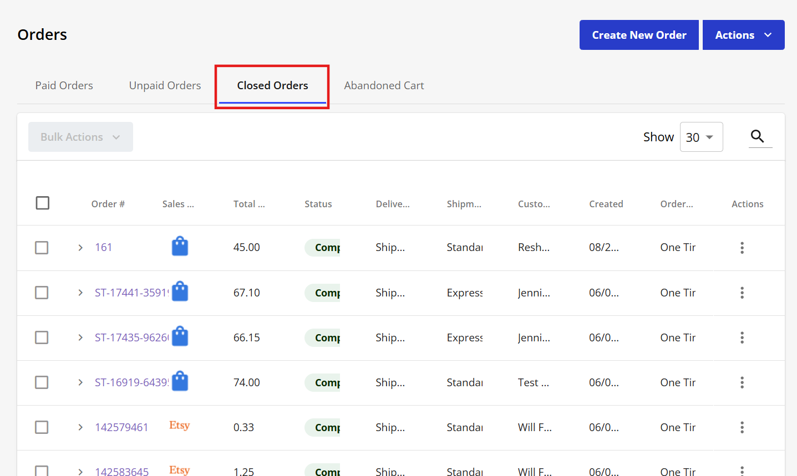Click the created date 08/2... for order 161
This screenshot has width=797, height=476.
[604, 247]
